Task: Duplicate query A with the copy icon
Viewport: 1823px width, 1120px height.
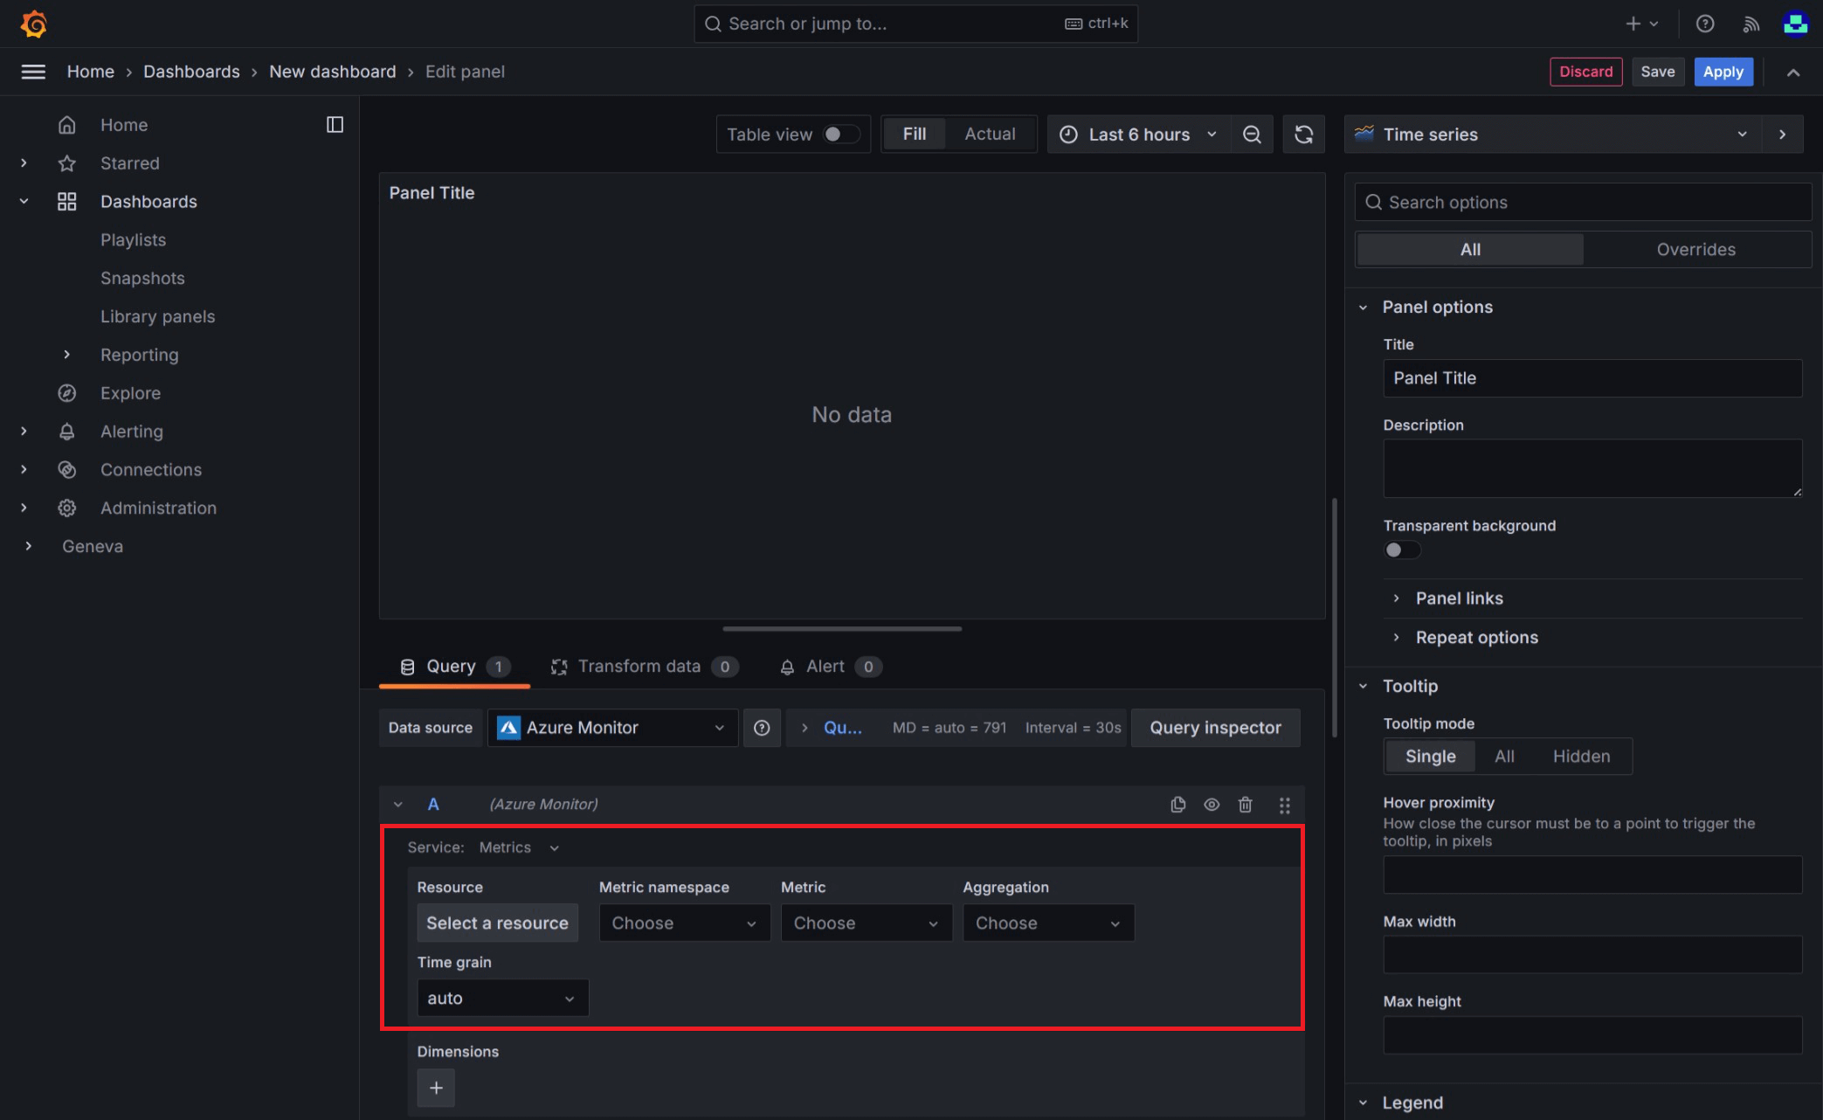Action: [x=1177, y=805]
